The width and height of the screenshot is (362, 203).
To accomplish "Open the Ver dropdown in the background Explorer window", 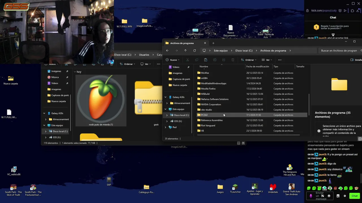I will tap(146, 64).
